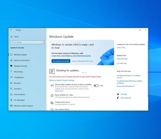The height and width of the screenshot is (139, 161).
Task: Click the Activation checkmark icon
Action: (11, 89)
